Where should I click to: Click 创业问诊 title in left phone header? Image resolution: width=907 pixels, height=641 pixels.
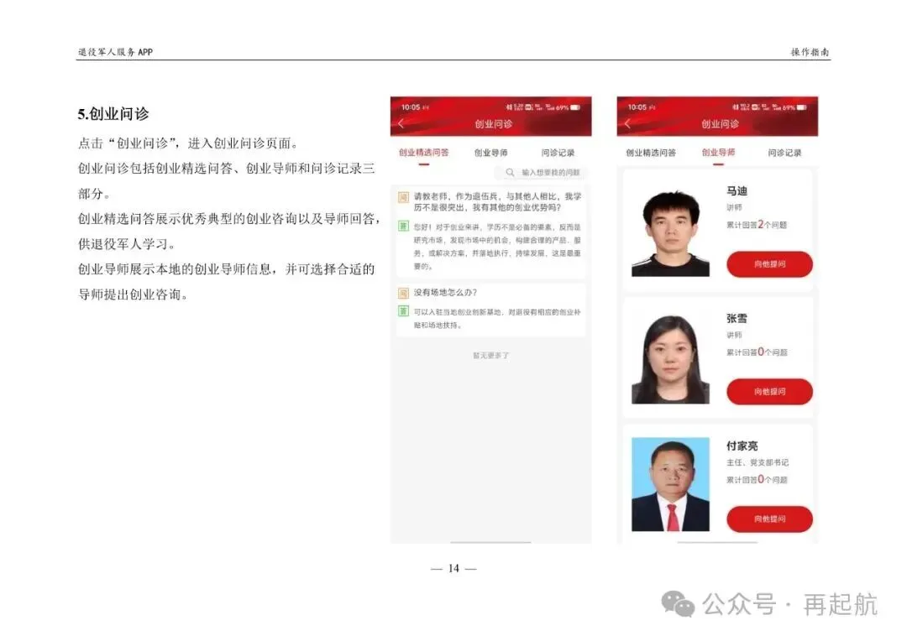(x=494, y=123)
